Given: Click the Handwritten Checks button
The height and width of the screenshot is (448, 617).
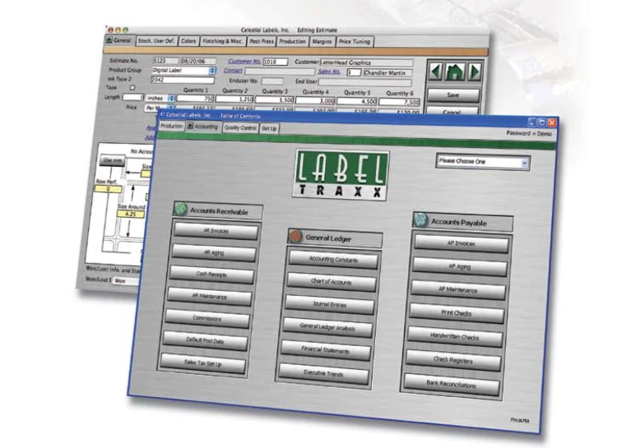Looking at the screenshot, I should point(454,337).
